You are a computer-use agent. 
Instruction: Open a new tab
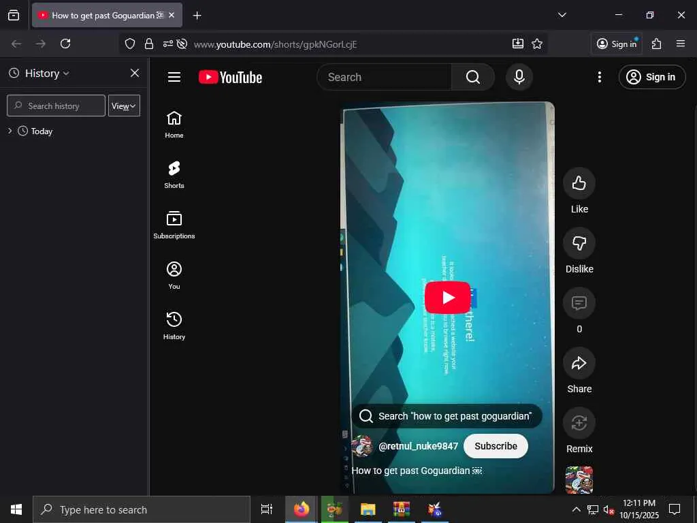click(x=197, y=16)
